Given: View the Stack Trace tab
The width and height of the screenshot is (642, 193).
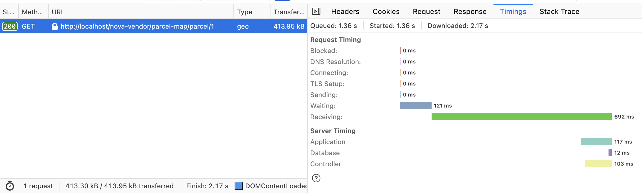Looking at the screenshot, I should point(559,12).
